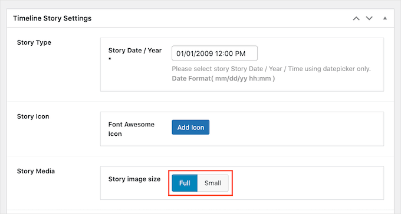This screenshot has height=214, width=401.
Task: Click the Story Date / Year label
Action: click(x=135, y=55)
